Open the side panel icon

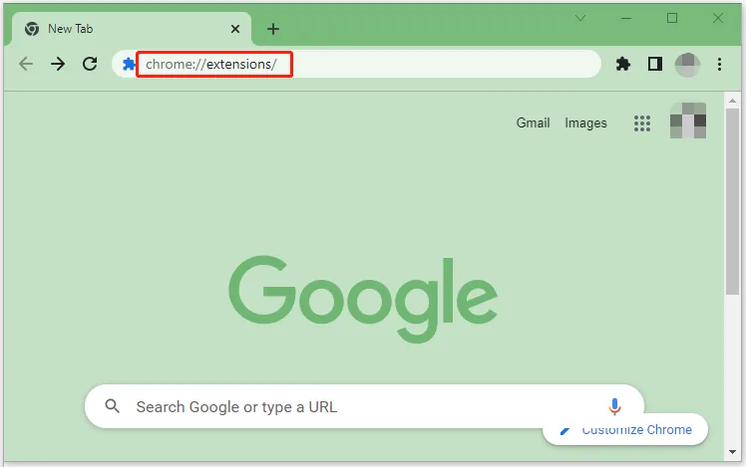(655, 64)
